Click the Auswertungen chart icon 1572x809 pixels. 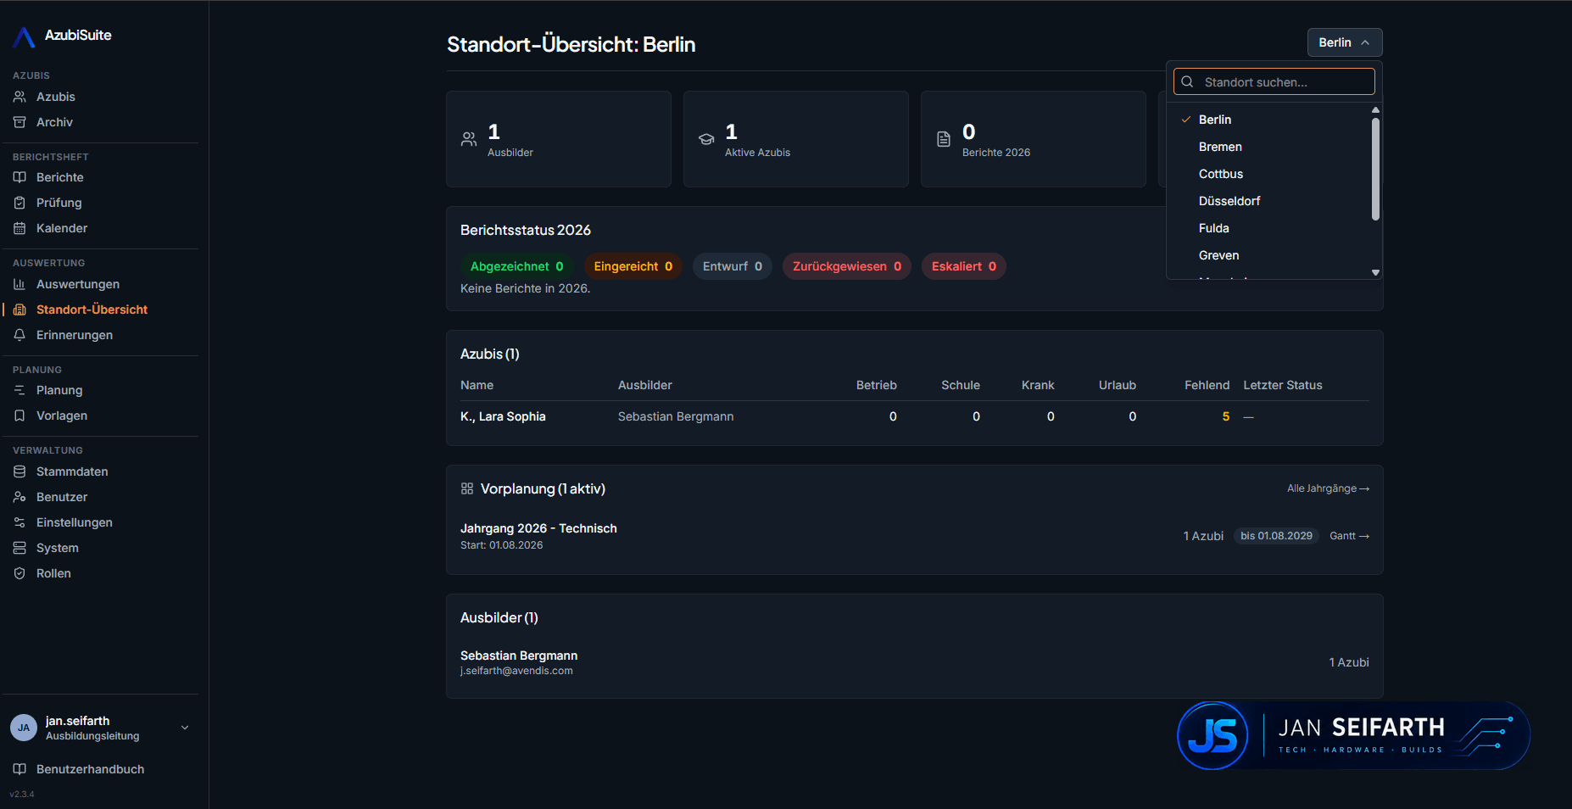(x=20, y=284)
